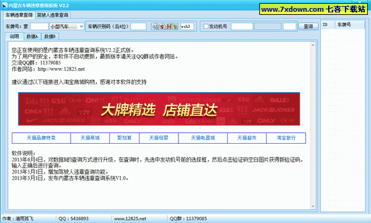Click the blank captcha image after 发动机号
This screenshot has width=371, height=223.
[x=267, y=27]
